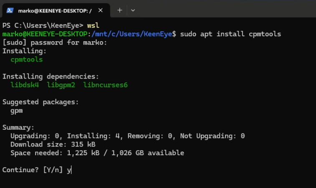Expand the new tab profile dropdown
Image resolution: width=316 pixels, height=188 pixels.
point(133,10)
